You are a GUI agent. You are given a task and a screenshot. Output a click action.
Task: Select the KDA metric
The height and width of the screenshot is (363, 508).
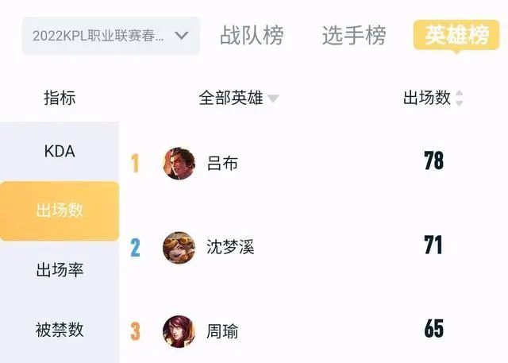(x=60, y=152)
